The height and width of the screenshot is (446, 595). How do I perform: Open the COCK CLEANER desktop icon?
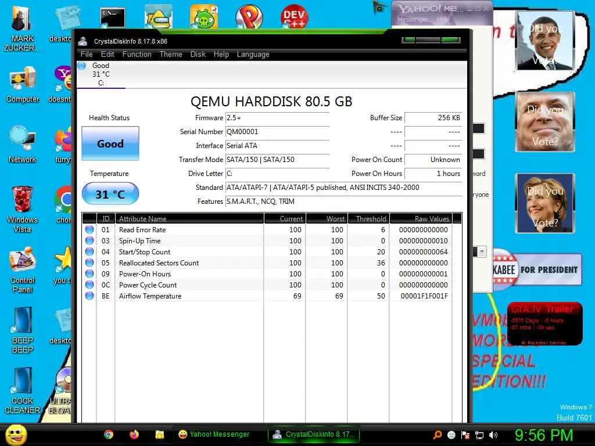pos(23,390)
